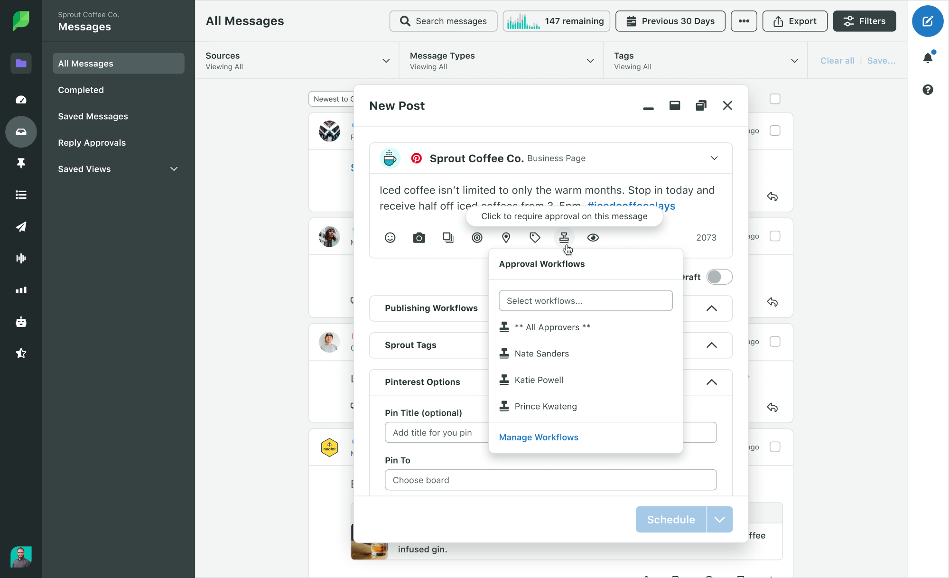Screen dimensions: 949x578
Task: Click the tag icon in composer
Action: pos(535,238)
